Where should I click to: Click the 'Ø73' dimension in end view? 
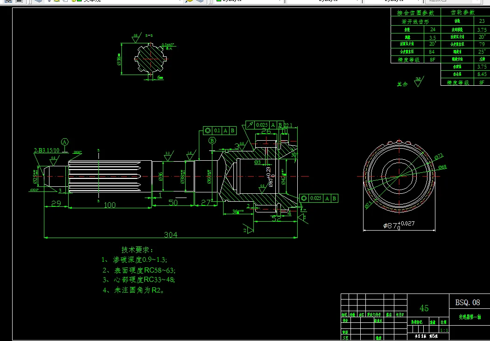tap(439, 156)
